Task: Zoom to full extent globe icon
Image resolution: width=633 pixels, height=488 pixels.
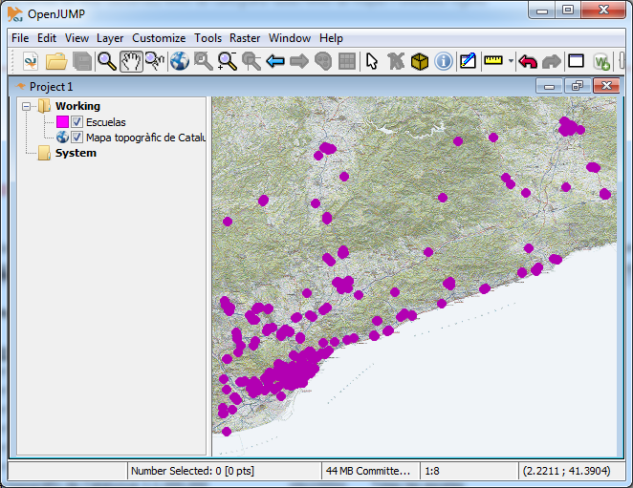Action: click(x=179, y=61)
